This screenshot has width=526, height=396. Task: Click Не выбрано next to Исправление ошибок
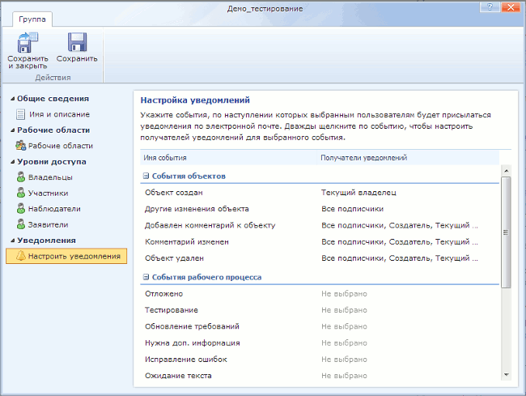(344, 360)
